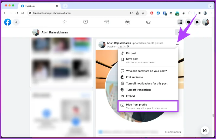Open the 13 comments link
Image resolution: width=216 pixels, height=139 pixels.
tap(173, 132)
